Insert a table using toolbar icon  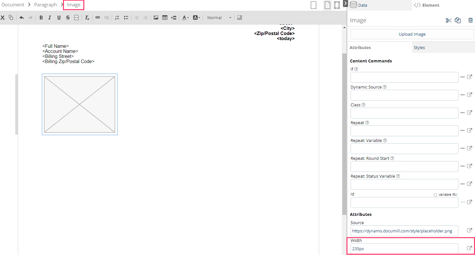165,18
